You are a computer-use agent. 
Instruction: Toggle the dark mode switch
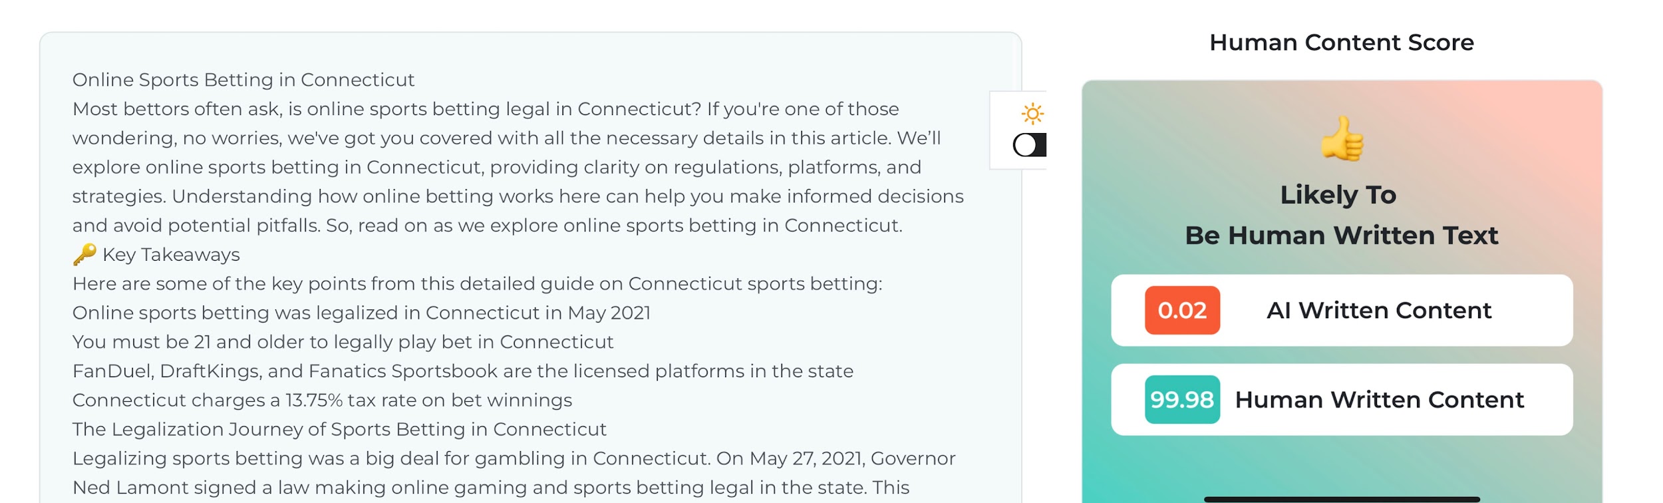(x=1029, y=144)
